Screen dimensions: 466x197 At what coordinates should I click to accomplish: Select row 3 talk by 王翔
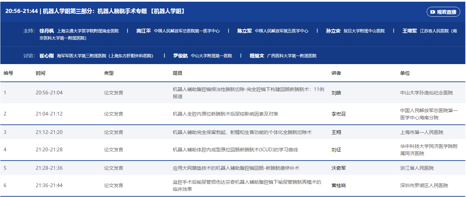point(336,132)
